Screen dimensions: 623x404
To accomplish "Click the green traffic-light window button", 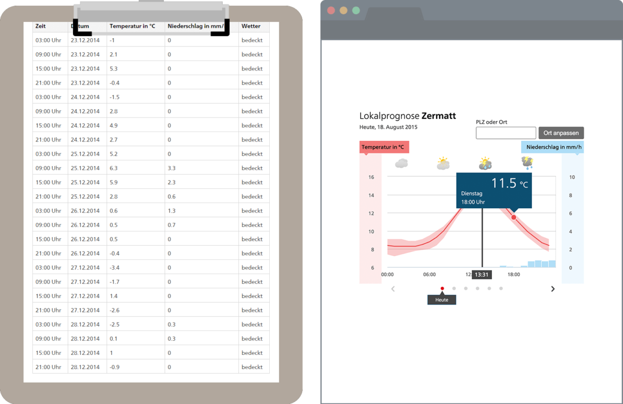I will coord(356,10).
